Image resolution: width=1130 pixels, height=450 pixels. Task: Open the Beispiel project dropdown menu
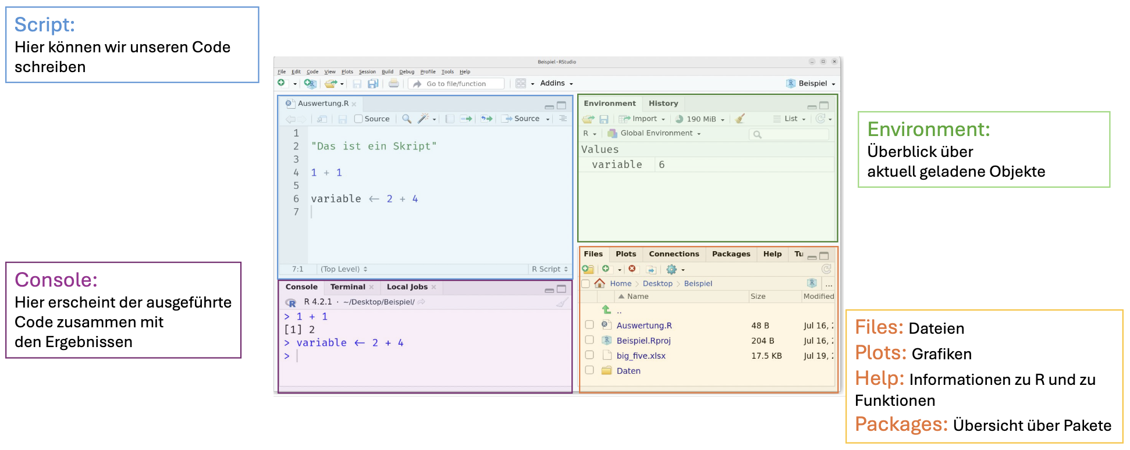click(812, 84)
